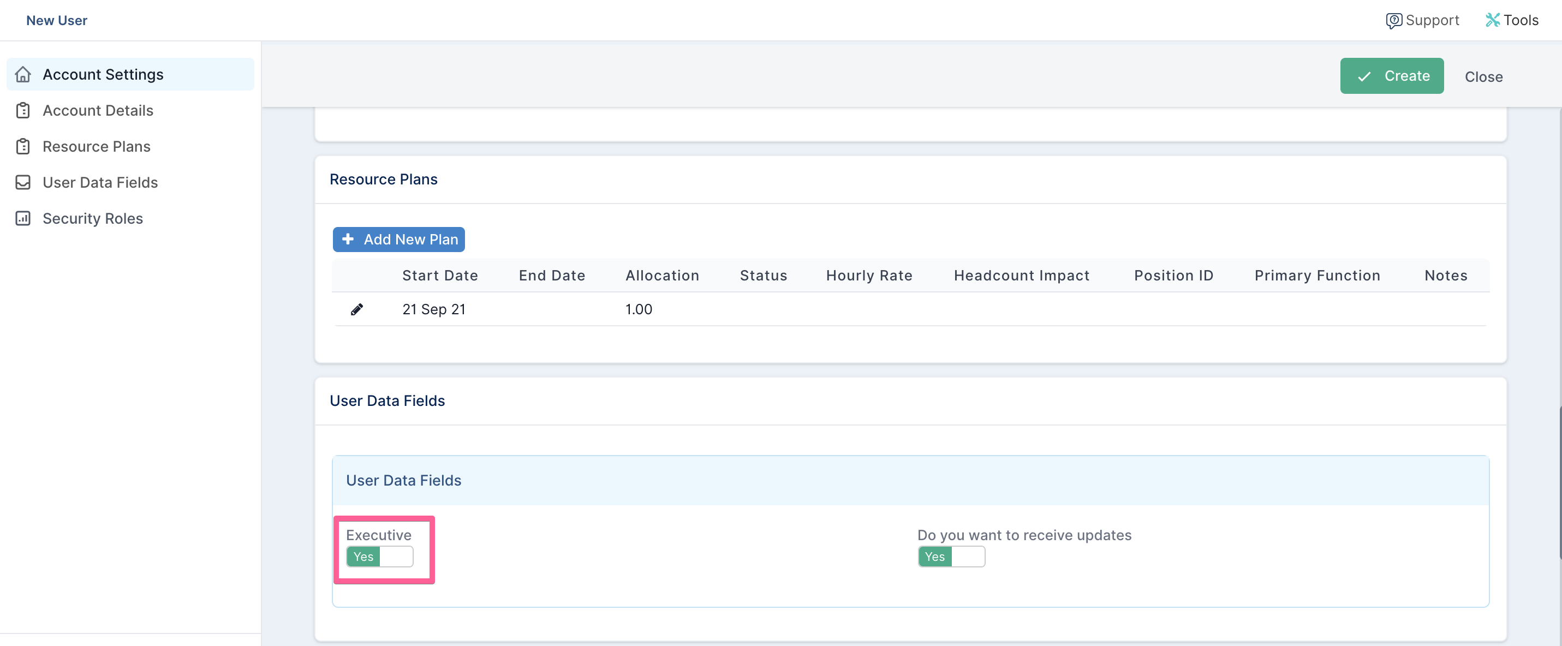Edit the 21 Sep 21 plan with pencil icon
Image resolution: width=1562 pixels, height=646 pixels.
[x=357, y=309]
